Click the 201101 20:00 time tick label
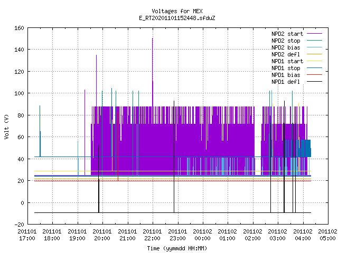The width and height of the screenshot is (338, 253). tap(102, 235)
